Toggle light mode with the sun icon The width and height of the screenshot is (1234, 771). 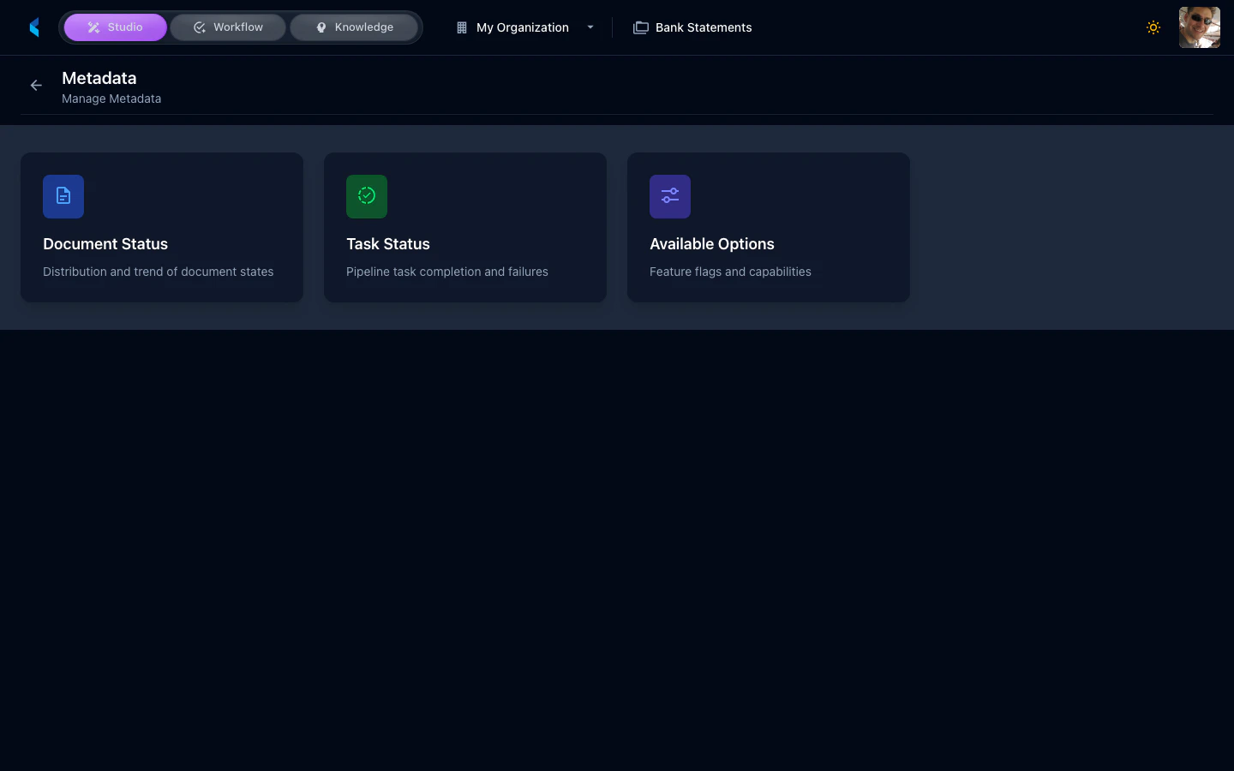pos(1153,27)
